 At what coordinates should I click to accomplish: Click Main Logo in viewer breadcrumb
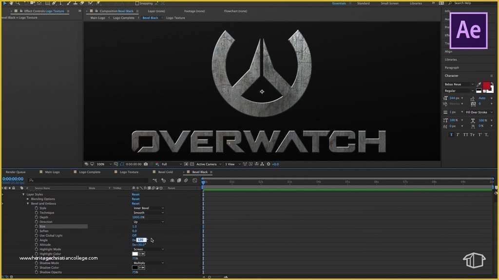tap(97, 18)
